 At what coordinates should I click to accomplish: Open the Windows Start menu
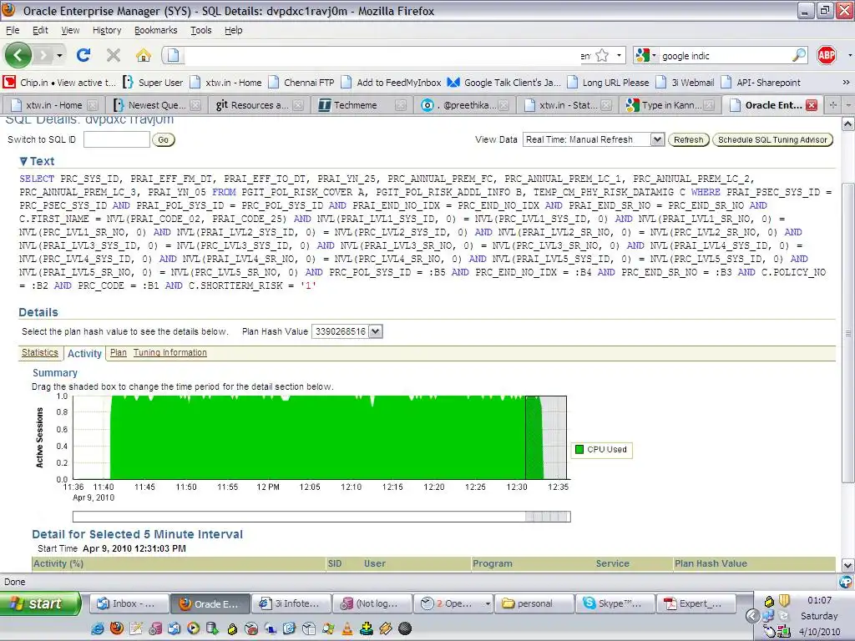click(x=40, y=603)
